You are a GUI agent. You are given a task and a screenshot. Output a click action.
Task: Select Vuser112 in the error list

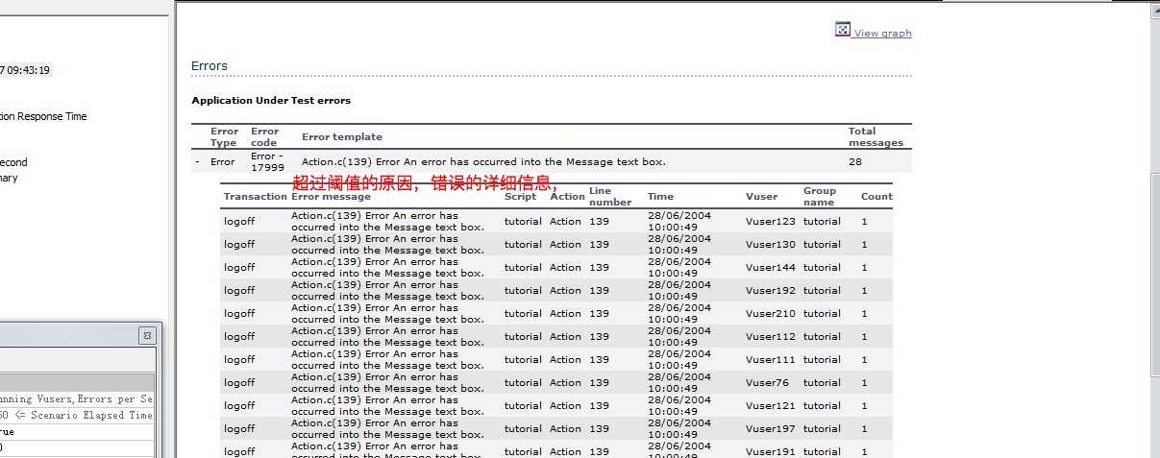tap(771, 337)
